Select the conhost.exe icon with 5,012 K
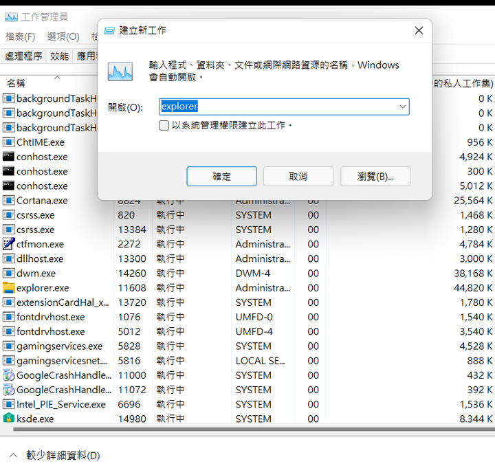 tap(8, 186)
